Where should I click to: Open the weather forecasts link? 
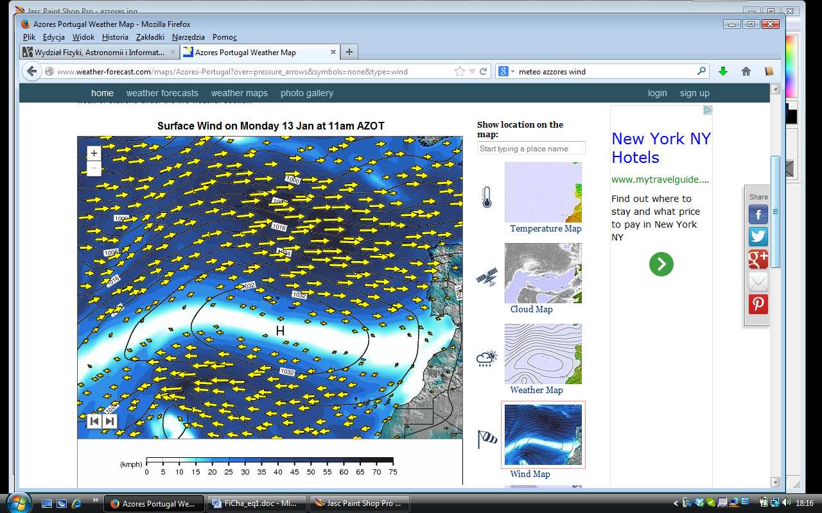(x=162, y=93)
